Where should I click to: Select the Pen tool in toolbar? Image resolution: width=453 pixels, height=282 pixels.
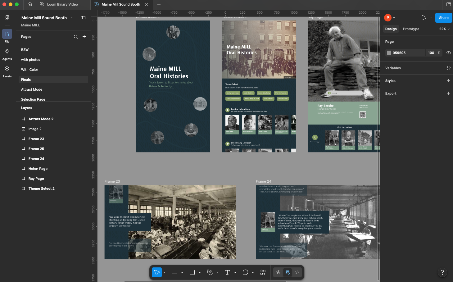(210, 272)
